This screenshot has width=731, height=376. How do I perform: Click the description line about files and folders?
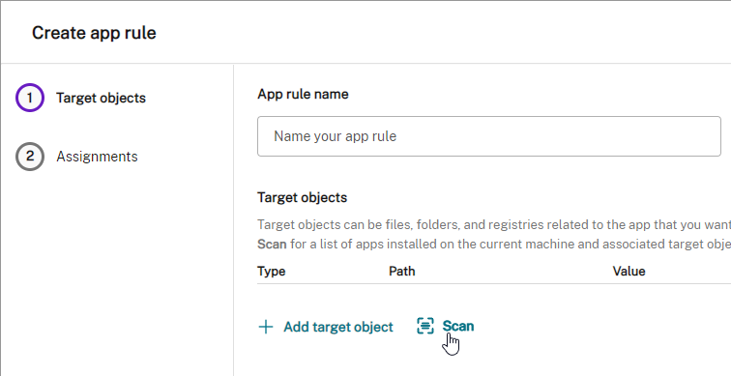(494, 224)
